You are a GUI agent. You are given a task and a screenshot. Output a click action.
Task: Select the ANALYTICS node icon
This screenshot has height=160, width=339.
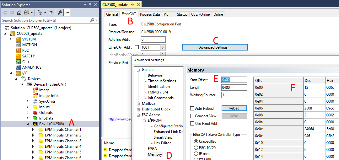18,67
